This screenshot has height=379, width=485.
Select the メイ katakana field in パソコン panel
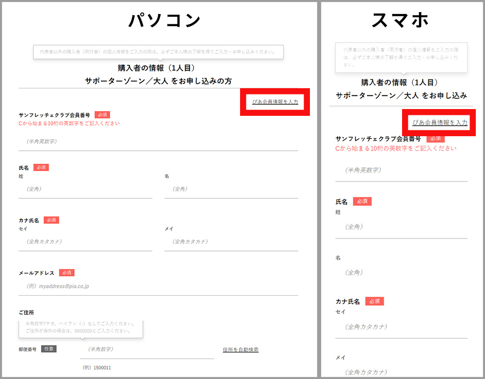tap(231, 241)
